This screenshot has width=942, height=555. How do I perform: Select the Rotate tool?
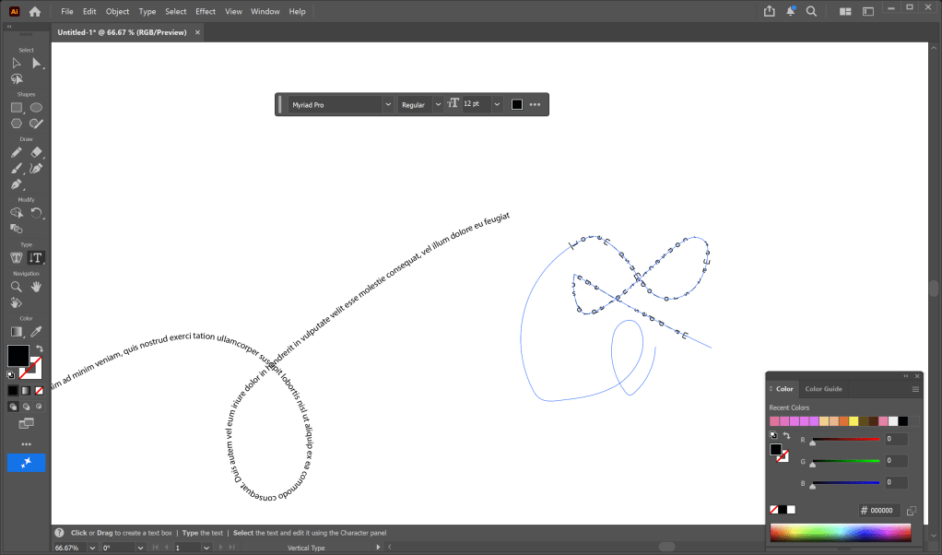[x=36, y=212]
